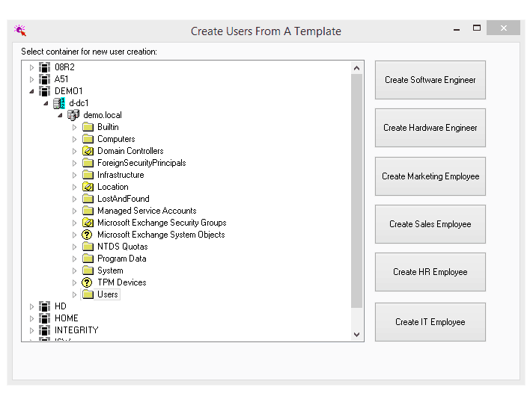Collapse the demo.local domain node
Screen dimensions: 530x402
click(x=60, y=115)
